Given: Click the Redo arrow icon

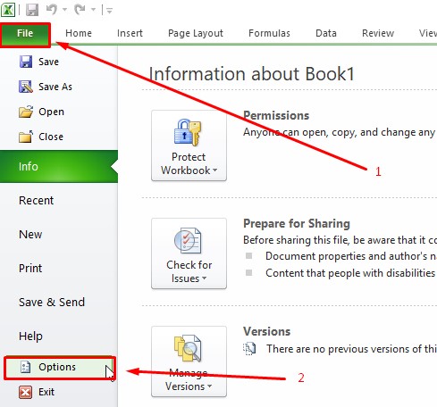Looking at the screenshot, I should coord(80,10).
